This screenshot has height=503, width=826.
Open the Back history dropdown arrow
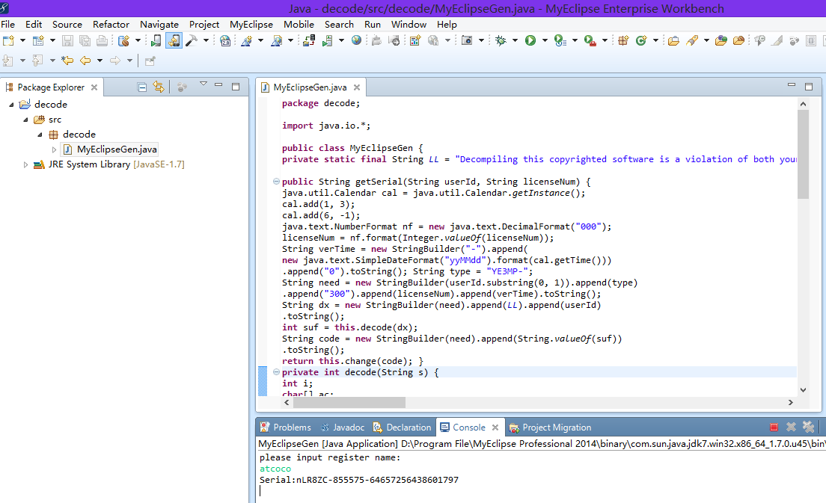100,61
